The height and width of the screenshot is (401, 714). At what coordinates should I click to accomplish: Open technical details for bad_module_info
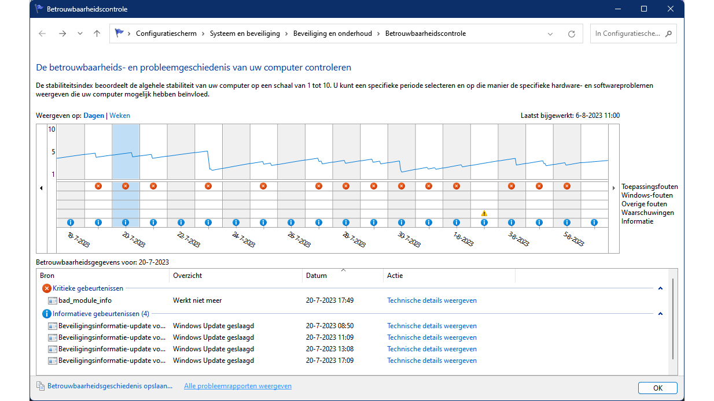(432, 300)
